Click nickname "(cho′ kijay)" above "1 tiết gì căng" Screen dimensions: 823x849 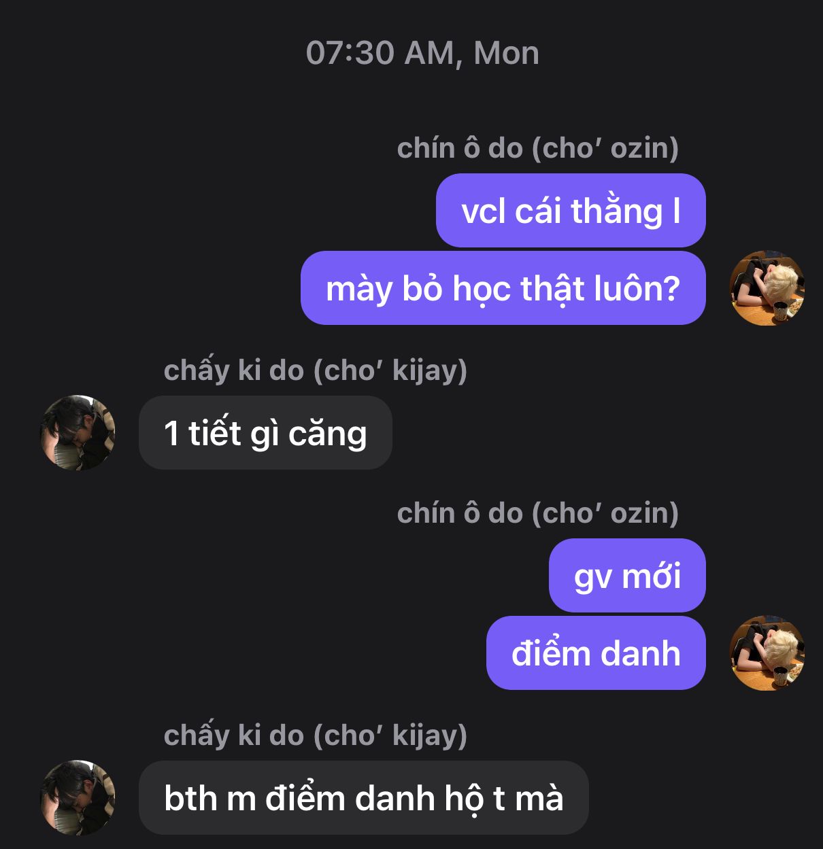pyautogui.click(x=390, y=370)
